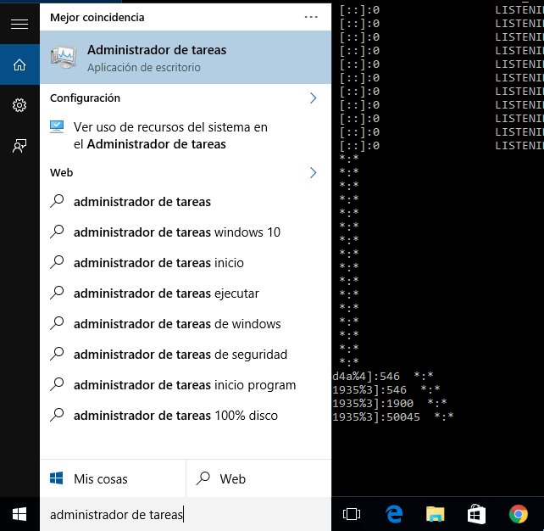Select suggestion administrador de tareas ejecutar

(186, 293)
